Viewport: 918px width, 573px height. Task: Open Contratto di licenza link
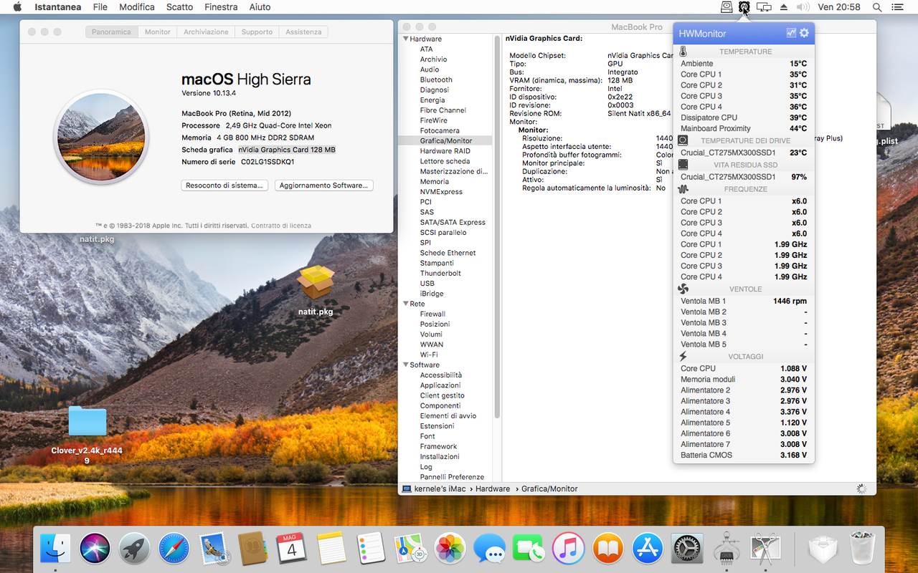point(281,226)
